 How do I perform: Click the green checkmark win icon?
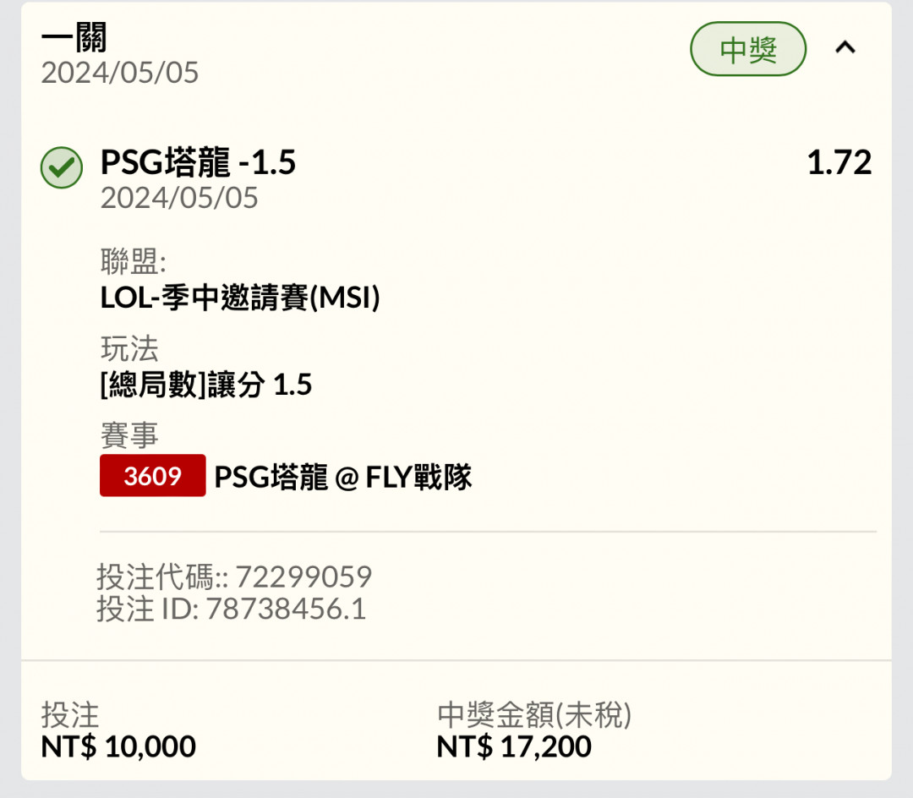[x=61, y=167]
